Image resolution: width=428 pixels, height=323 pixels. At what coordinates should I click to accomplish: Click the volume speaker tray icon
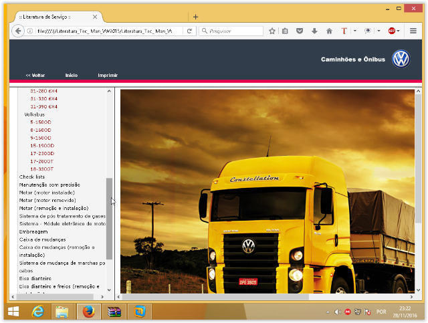(338, 312)
